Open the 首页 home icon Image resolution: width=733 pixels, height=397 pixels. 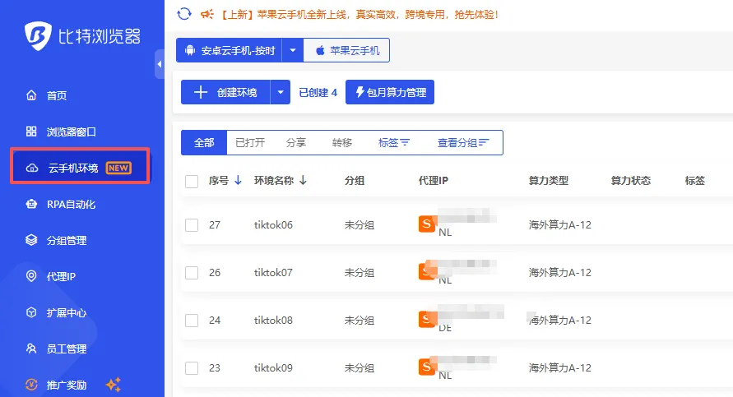tap(31, 95)
